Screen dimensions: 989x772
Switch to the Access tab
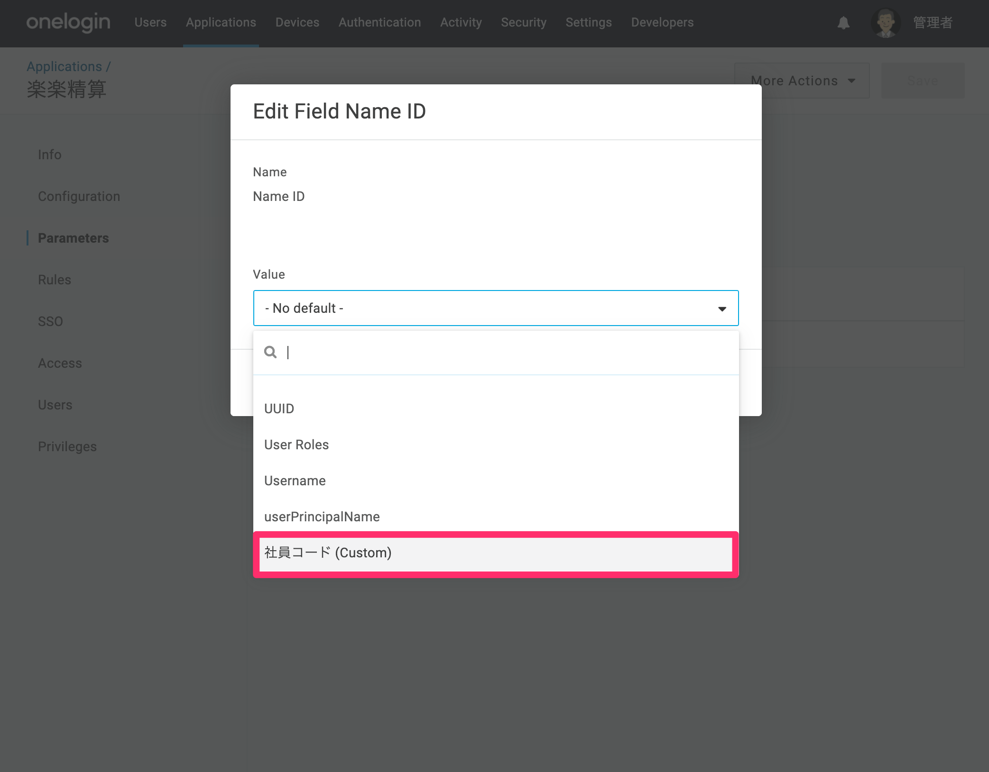60,363
